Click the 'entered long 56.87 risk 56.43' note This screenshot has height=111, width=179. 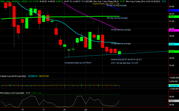pos(126,60)
